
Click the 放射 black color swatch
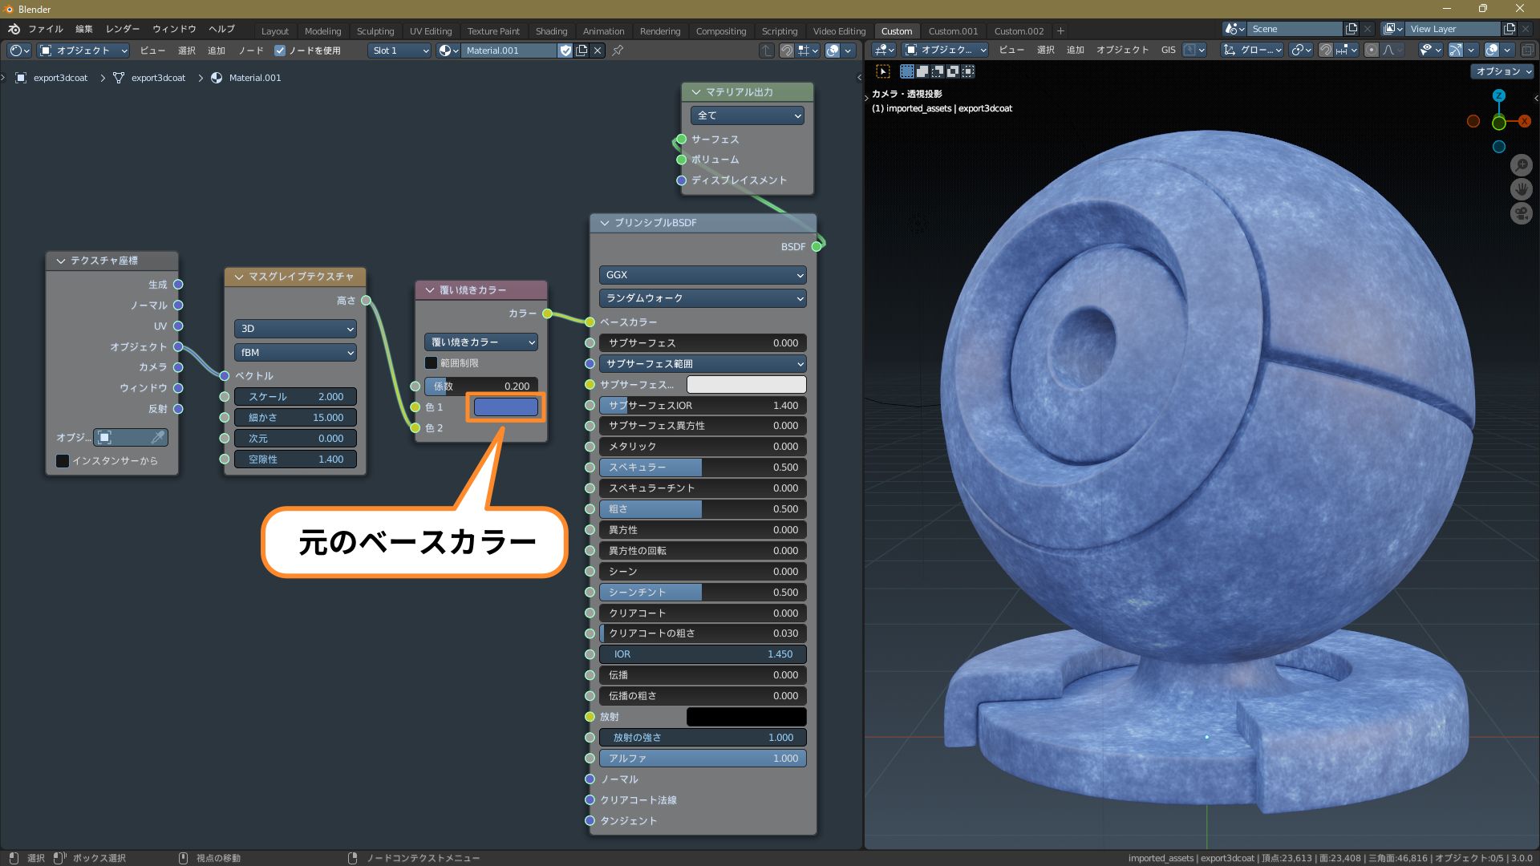coord(746,717)
